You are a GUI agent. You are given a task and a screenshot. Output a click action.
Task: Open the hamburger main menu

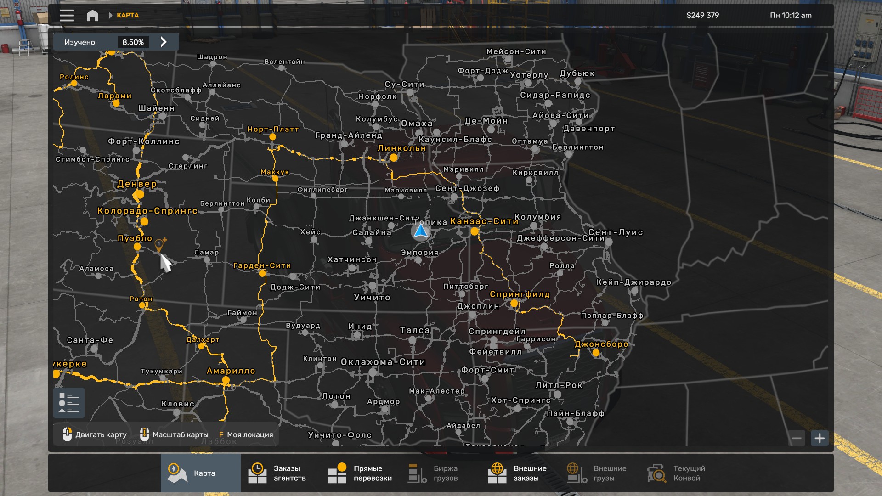click(67, 15)
